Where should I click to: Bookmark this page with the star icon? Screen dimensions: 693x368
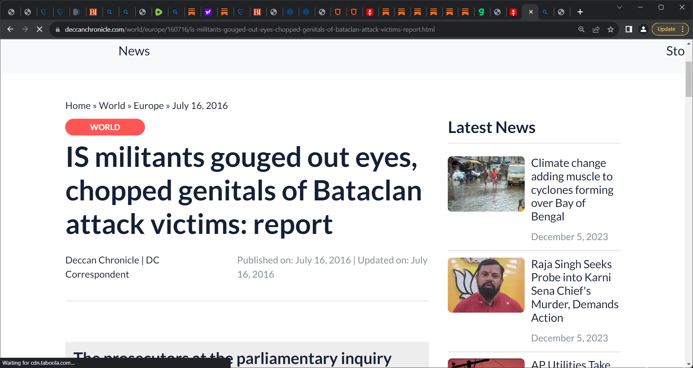[x=611, y=30]
